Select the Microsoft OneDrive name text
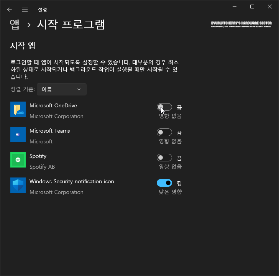279x276 pixels. (53, 105)
